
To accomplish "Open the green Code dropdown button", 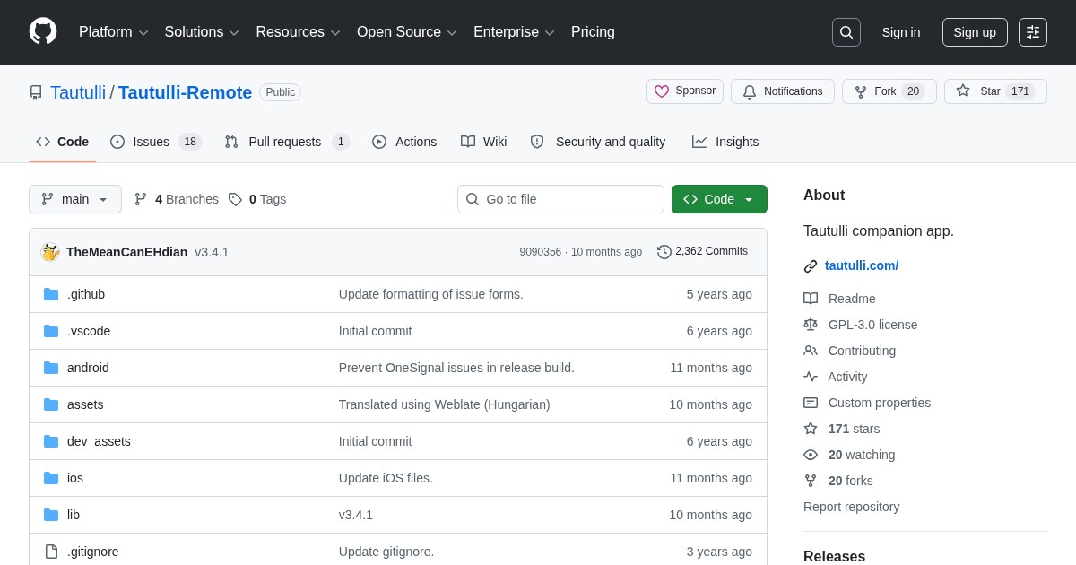I will (719, 199).
